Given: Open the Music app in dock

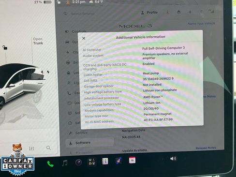Looking at the screenshot, I should tap(65, 163).
